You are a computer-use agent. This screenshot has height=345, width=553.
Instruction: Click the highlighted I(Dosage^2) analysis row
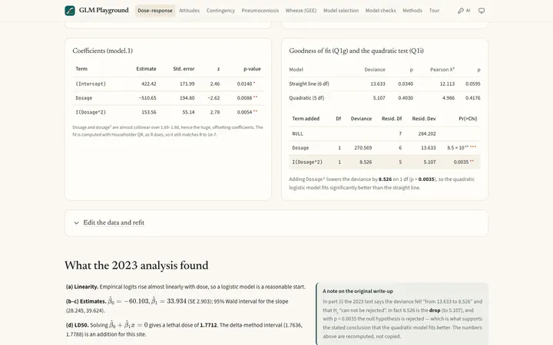click(385, 162)
